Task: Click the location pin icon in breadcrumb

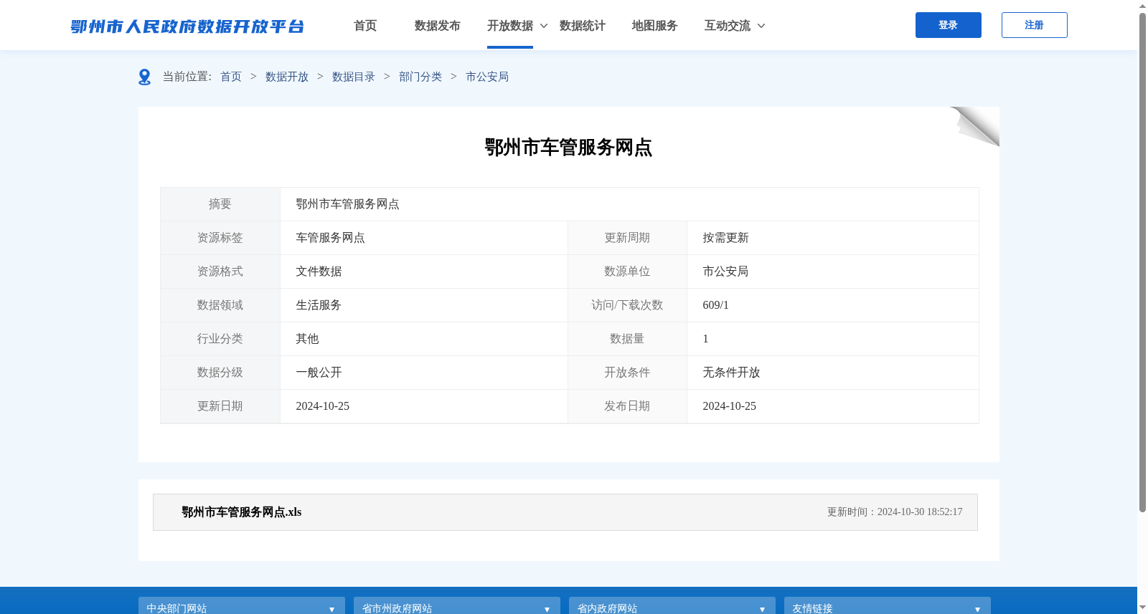Action: point(144,77)
